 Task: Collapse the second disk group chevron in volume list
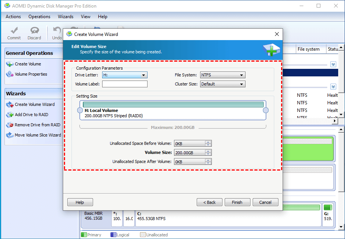coord(333,86)
